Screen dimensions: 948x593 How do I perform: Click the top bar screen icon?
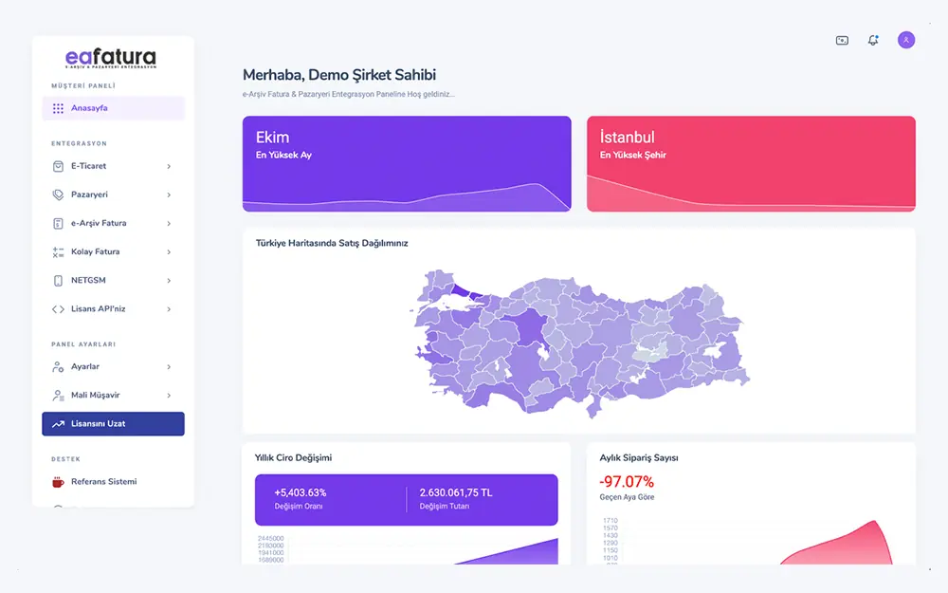pos(842,40)
